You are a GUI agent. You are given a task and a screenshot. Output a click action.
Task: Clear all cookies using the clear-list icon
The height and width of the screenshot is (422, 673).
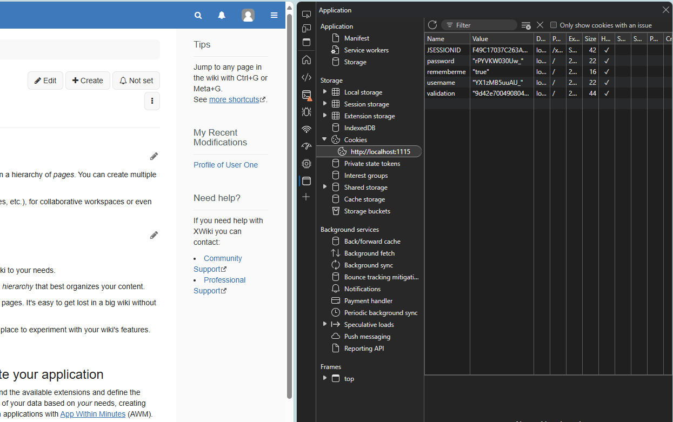point(526,25)
